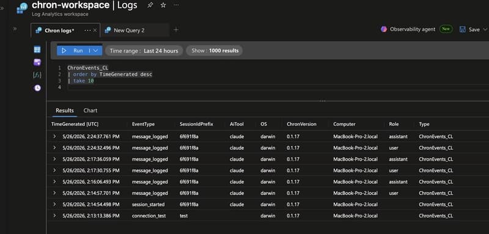
Task: Select the connection_test cell
Action: coord(149,216)
